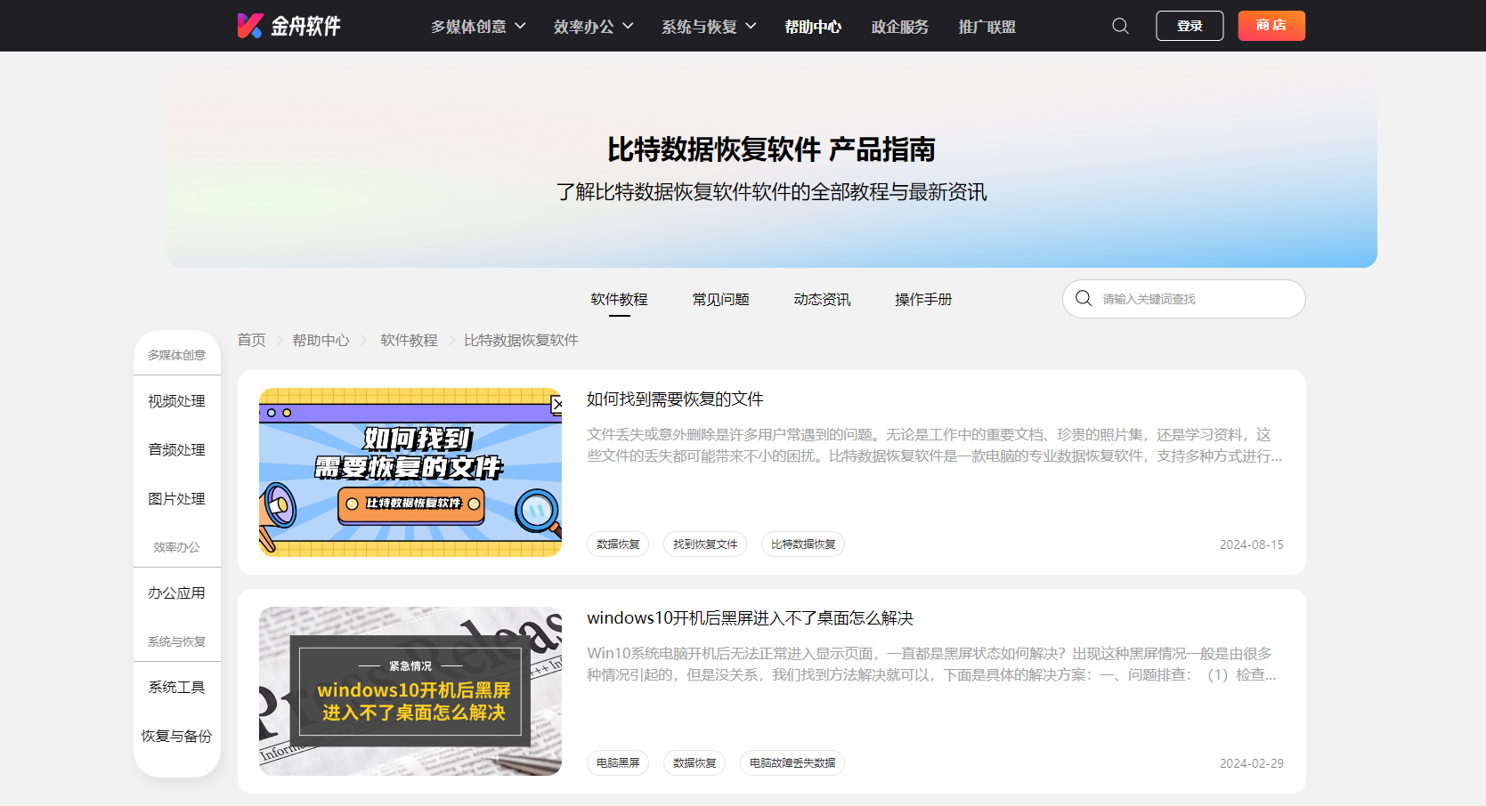Expand the 多媒体创意 dropdown menu
The image size is (1486, 806).
click(x=478, y=27)
